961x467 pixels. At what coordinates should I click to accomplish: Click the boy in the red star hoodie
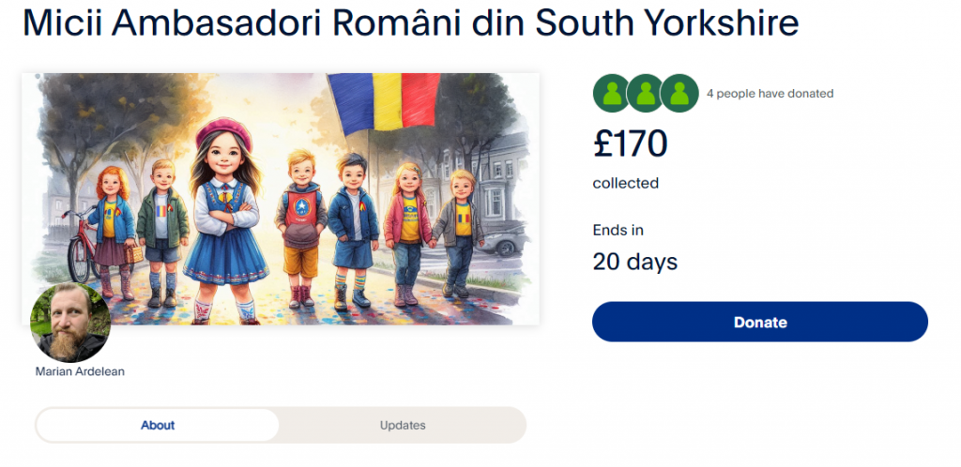tap(302, 225)
